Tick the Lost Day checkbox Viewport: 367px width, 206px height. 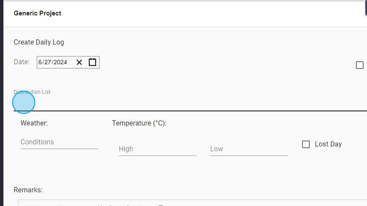(x=306, y=144)
